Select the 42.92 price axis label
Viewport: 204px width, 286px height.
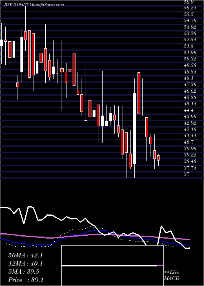[191, 123]
